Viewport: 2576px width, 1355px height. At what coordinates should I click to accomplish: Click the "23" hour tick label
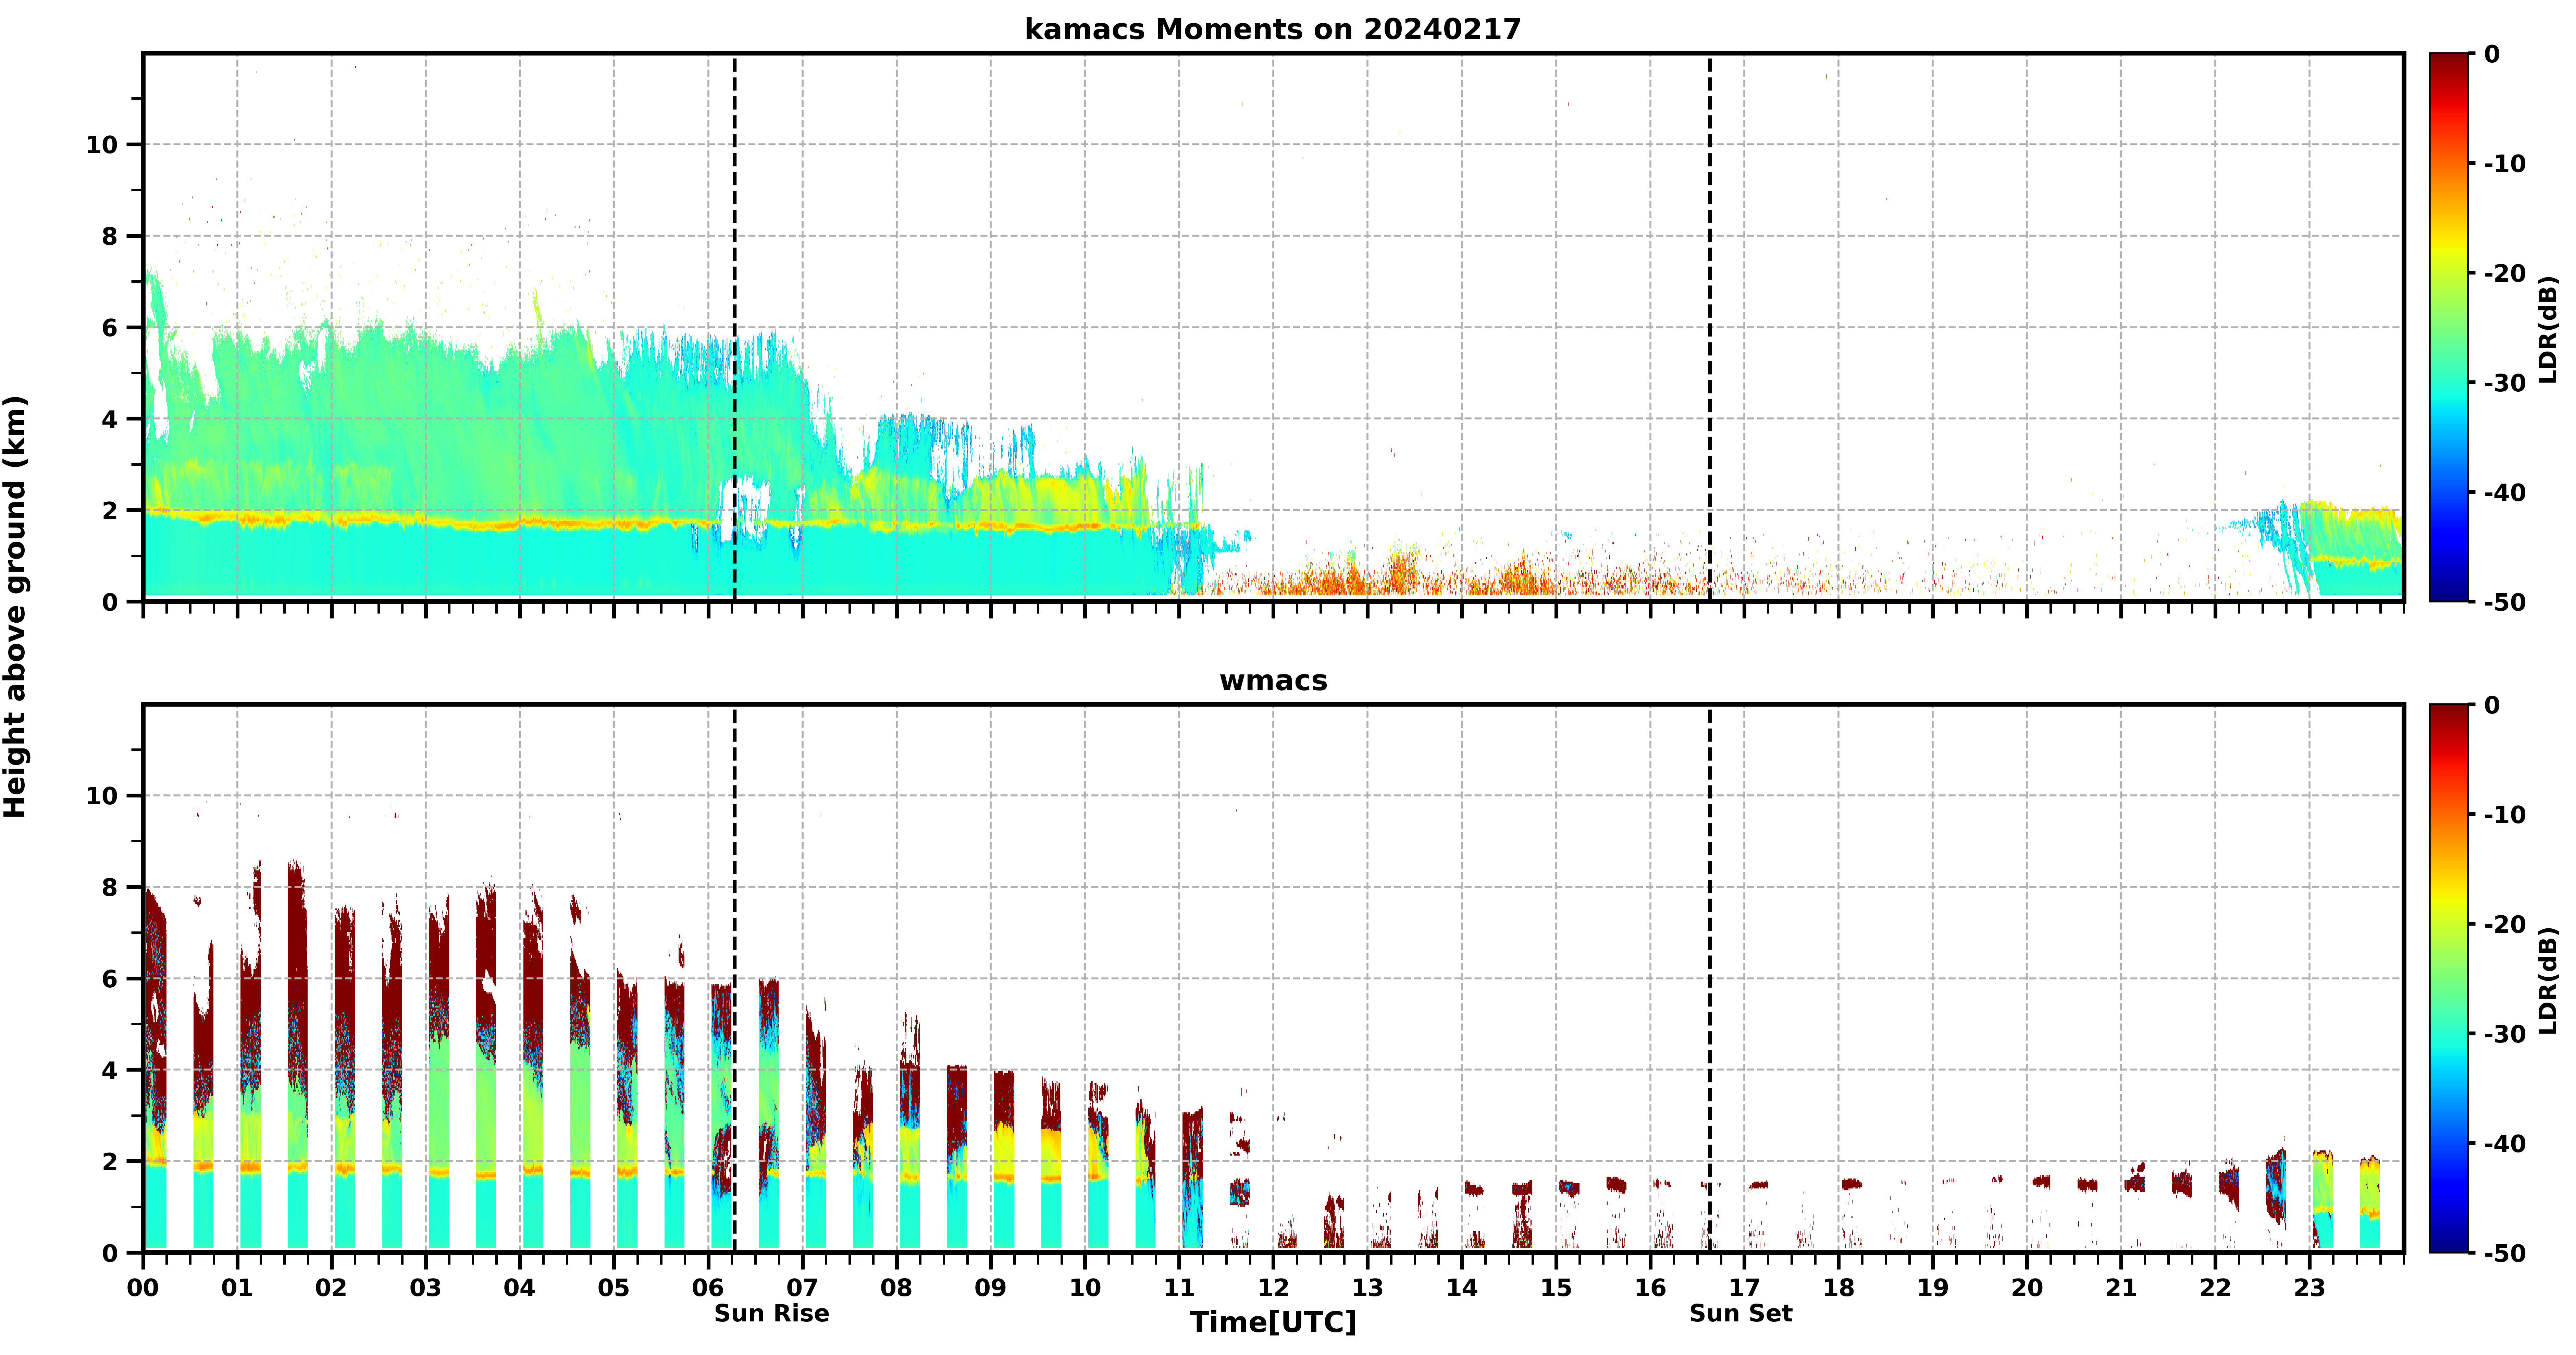tap(2309, 1288)
